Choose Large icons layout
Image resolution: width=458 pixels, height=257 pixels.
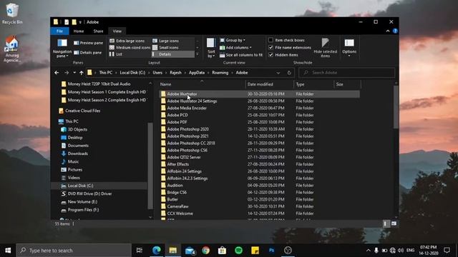tap(165, 41)
